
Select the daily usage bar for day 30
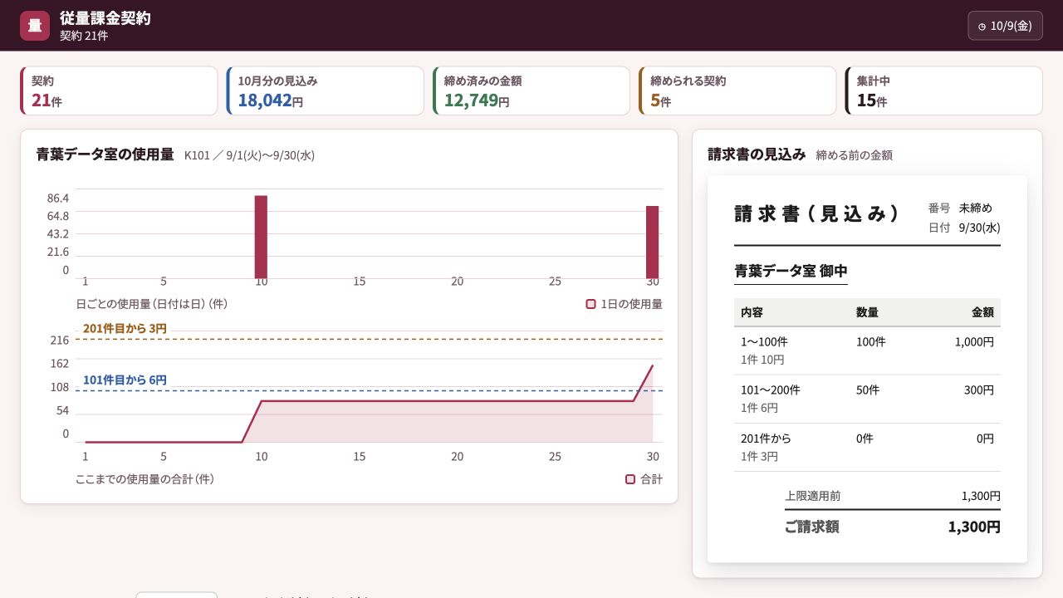pyautogui.click(x=653, y=242)
